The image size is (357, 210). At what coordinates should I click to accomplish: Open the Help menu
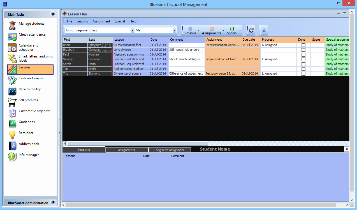tap(133, 21)
